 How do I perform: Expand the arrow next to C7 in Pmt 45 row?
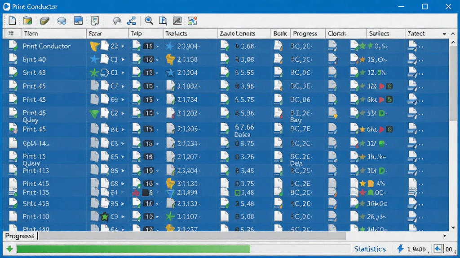[x=123, y=86]
